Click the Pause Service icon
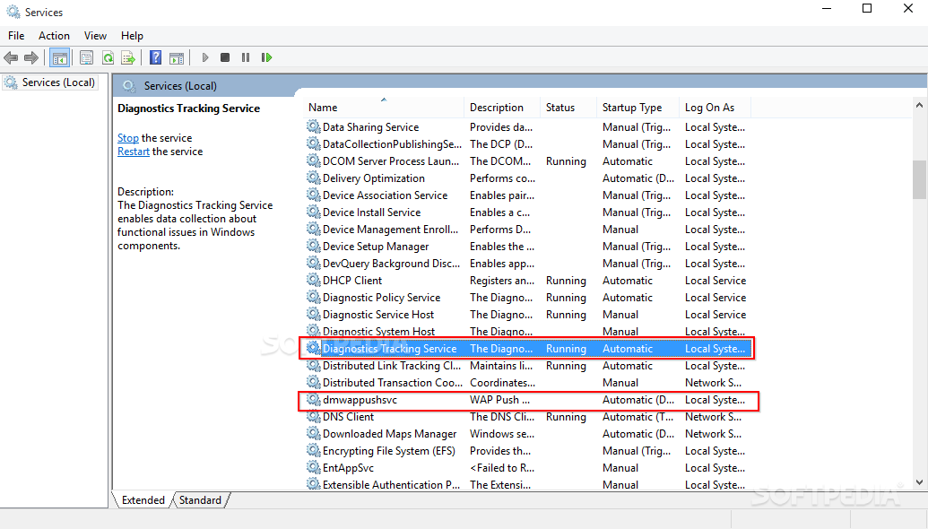The image size is (928, 529). point(246,57)
